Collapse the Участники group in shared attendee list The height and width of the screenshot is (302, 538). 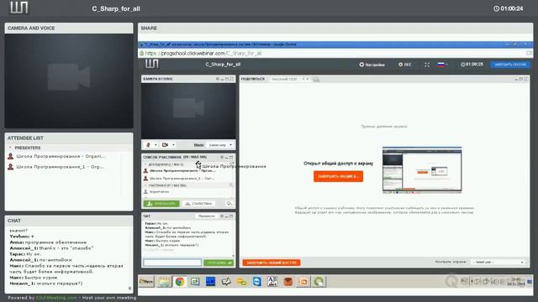pos(145,185)
